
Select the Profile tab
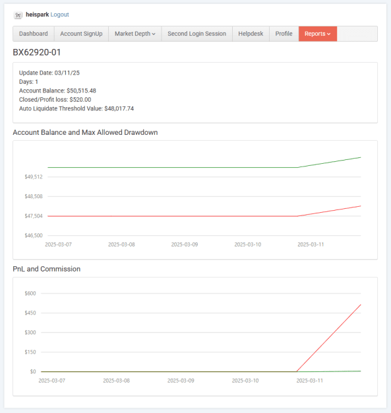[284, 34]
